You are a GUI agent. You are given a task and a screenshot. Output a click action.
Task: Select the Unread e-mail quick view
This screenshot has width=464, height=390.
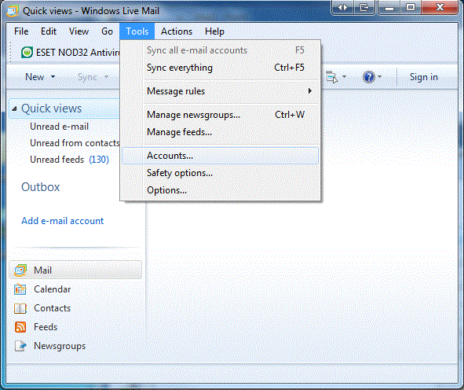click(59, 127)
